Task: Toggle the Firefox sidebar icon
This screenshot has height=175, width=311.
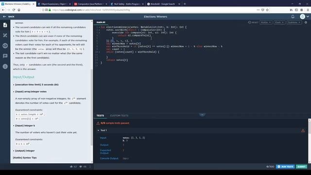Action: tap(296, 10)
